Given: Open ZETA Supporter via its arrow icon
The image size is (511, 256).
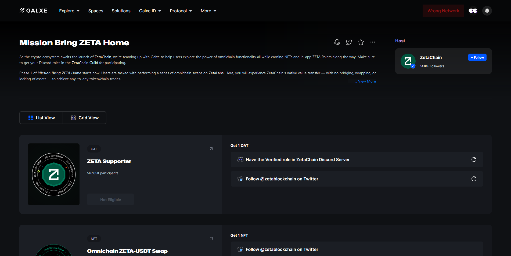Looking at the screenshot, I should [x=211, y=149].
